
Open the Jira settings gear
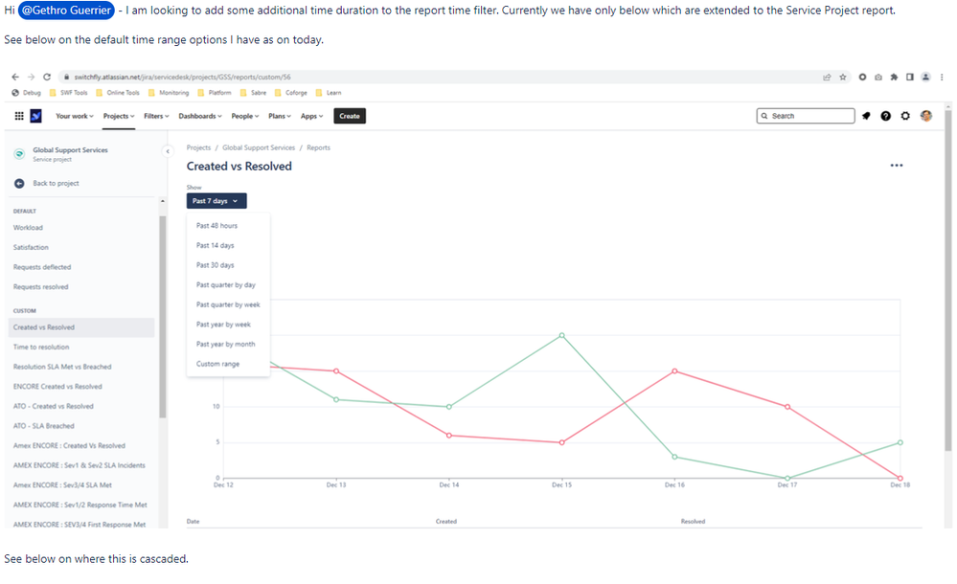[x=905, y=116]
